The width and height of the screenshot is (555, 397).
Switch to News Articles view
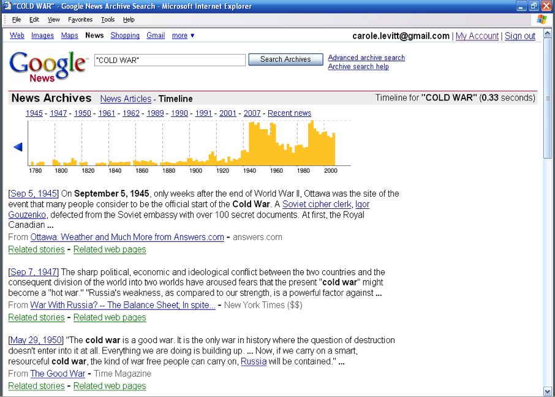pos(126,99)
